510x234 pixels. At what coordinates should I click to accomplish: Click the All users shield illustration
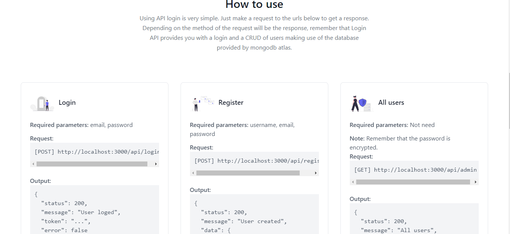tap(362, 103)
